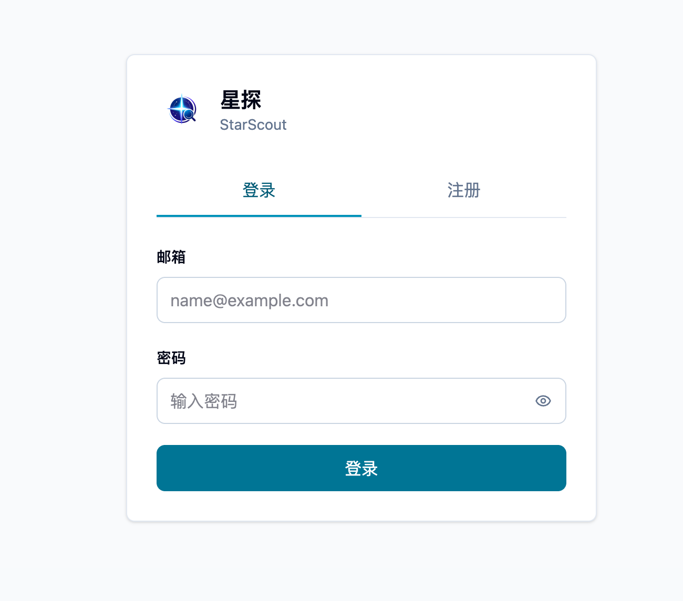Click the StarScout subtitle text

pyautogui.click(x=253, y=125)
